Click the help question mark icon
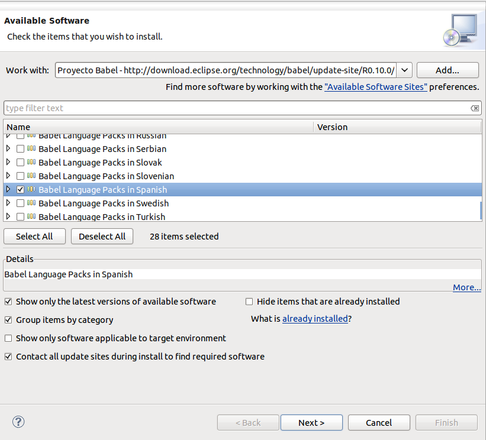Image resolution: width=486 pixels, height=440 pixels. coord(18,422)
